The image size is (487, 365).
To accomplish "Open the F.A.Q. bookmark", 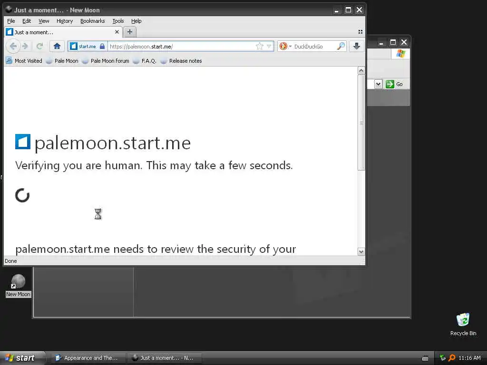I will [145, 61].
